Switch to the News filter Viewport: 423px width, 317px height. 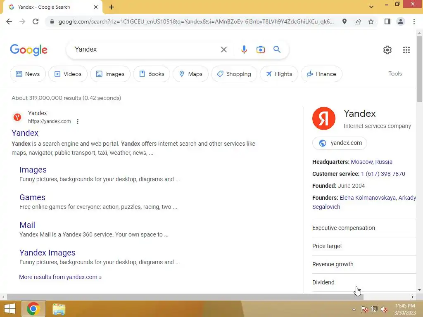28,74
